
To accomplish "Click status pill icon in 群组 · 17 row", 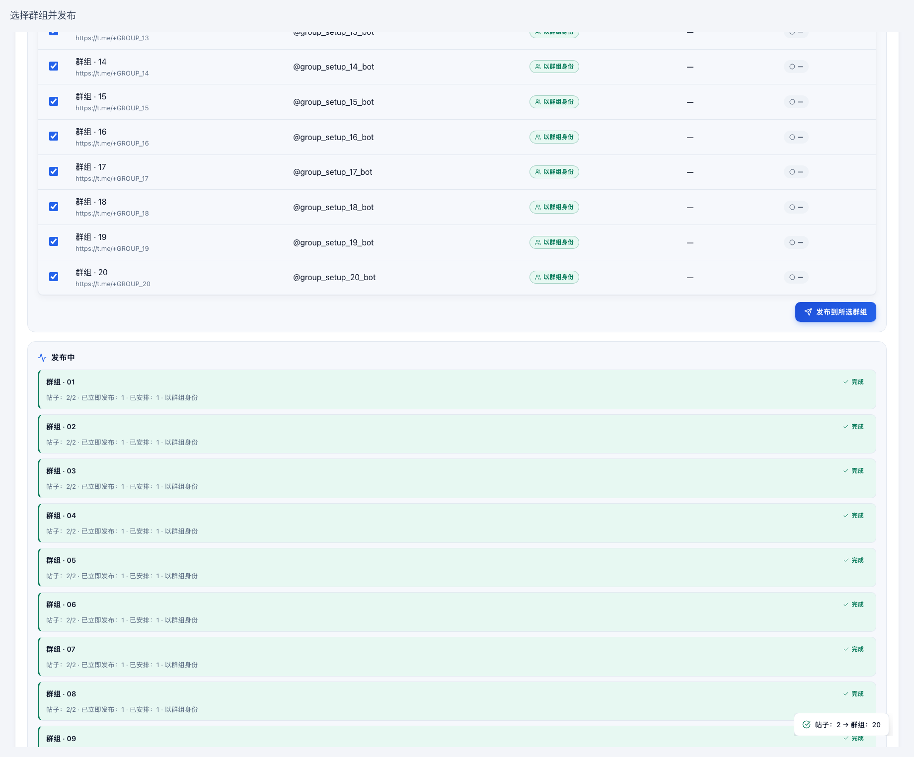I will (792, 172).
